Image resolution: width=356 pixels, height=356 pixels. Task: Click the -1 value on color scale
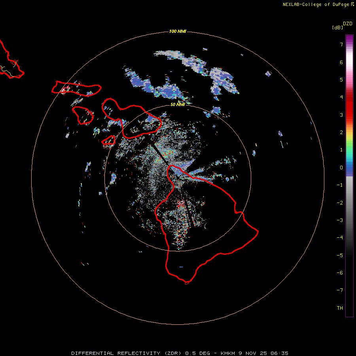tap(340, 185)
